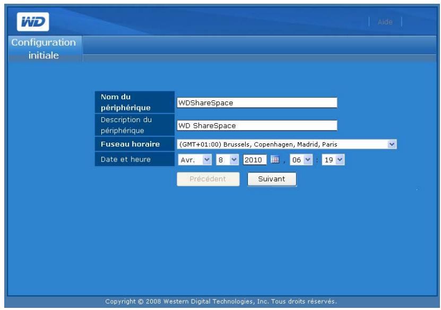Click the Précédent button

[208, 179]
